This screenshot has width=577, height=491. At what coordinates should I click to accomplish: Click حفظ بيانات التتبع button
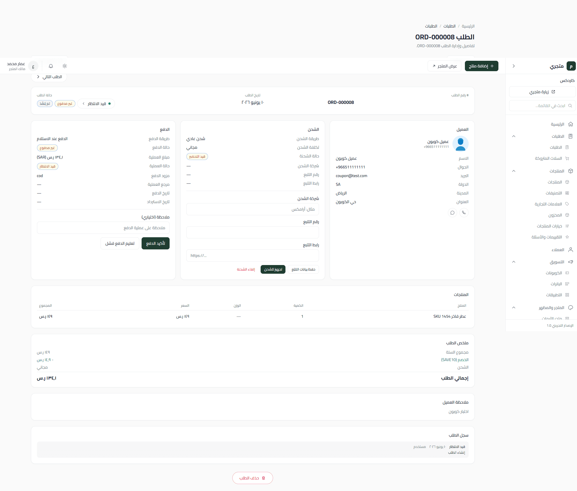(x=303, y=269)
